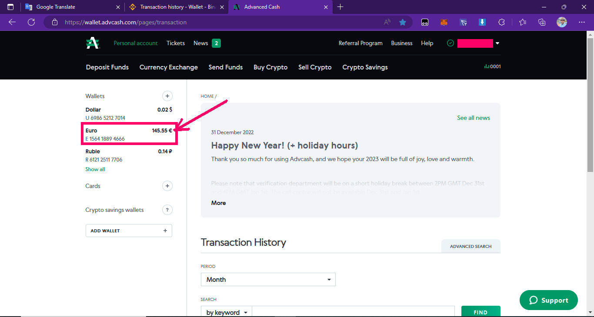Select the Euro wallet
Image resolution: width=594 pixels, height=317 pixels.
coord(129,134)
